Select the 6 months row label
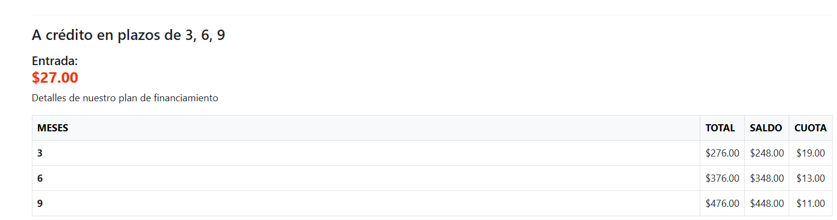 click(x=40, y=178)
